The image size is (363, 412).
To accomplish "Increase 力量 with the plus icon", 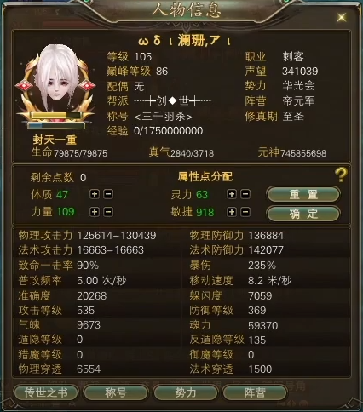I will pyautogui.click(x=95, y=212).
